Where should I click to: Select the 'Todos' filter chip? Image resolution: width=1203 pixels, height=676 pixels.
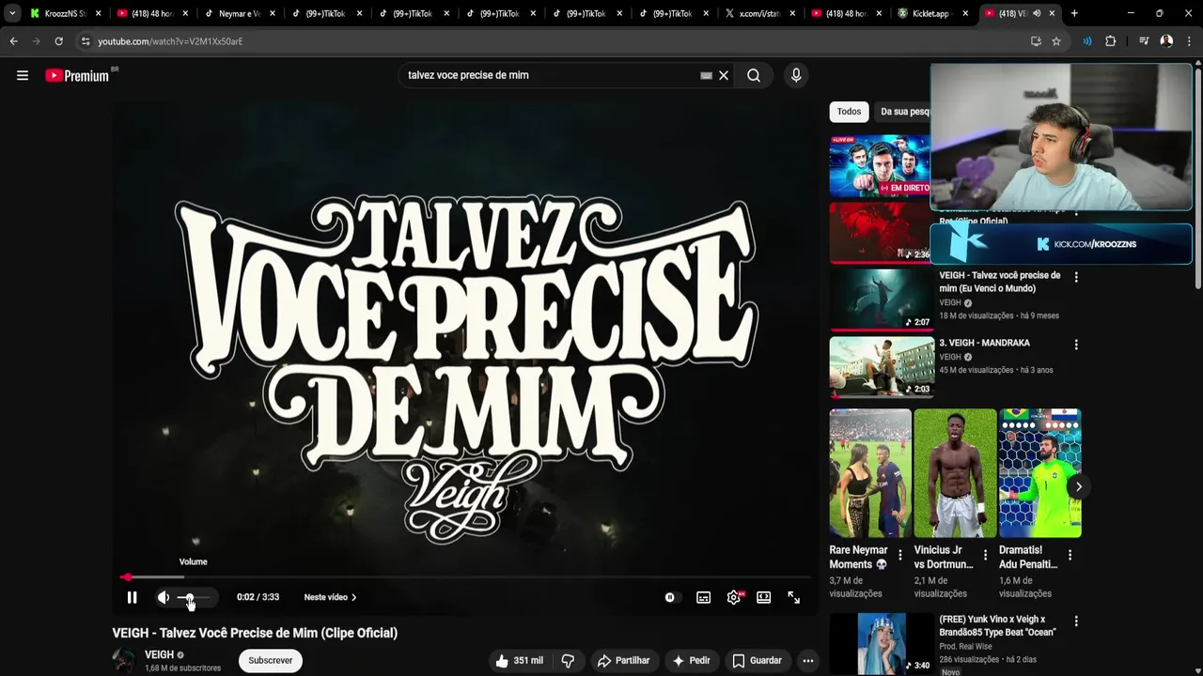click(849, 112)
